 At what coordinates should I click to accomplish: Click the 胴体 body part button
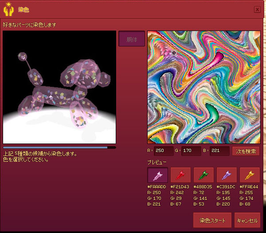click(132, 39)
